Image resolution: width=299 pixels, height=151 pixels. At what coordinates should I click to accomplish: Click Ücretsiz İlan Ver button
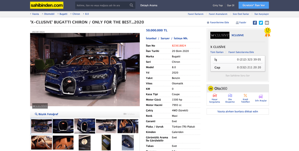(254, 5)
